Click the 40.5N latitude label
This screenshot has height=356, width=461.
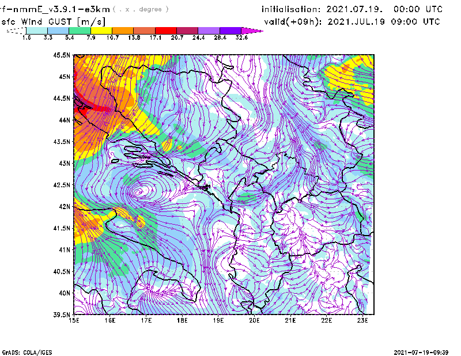(x=62, y=272)
